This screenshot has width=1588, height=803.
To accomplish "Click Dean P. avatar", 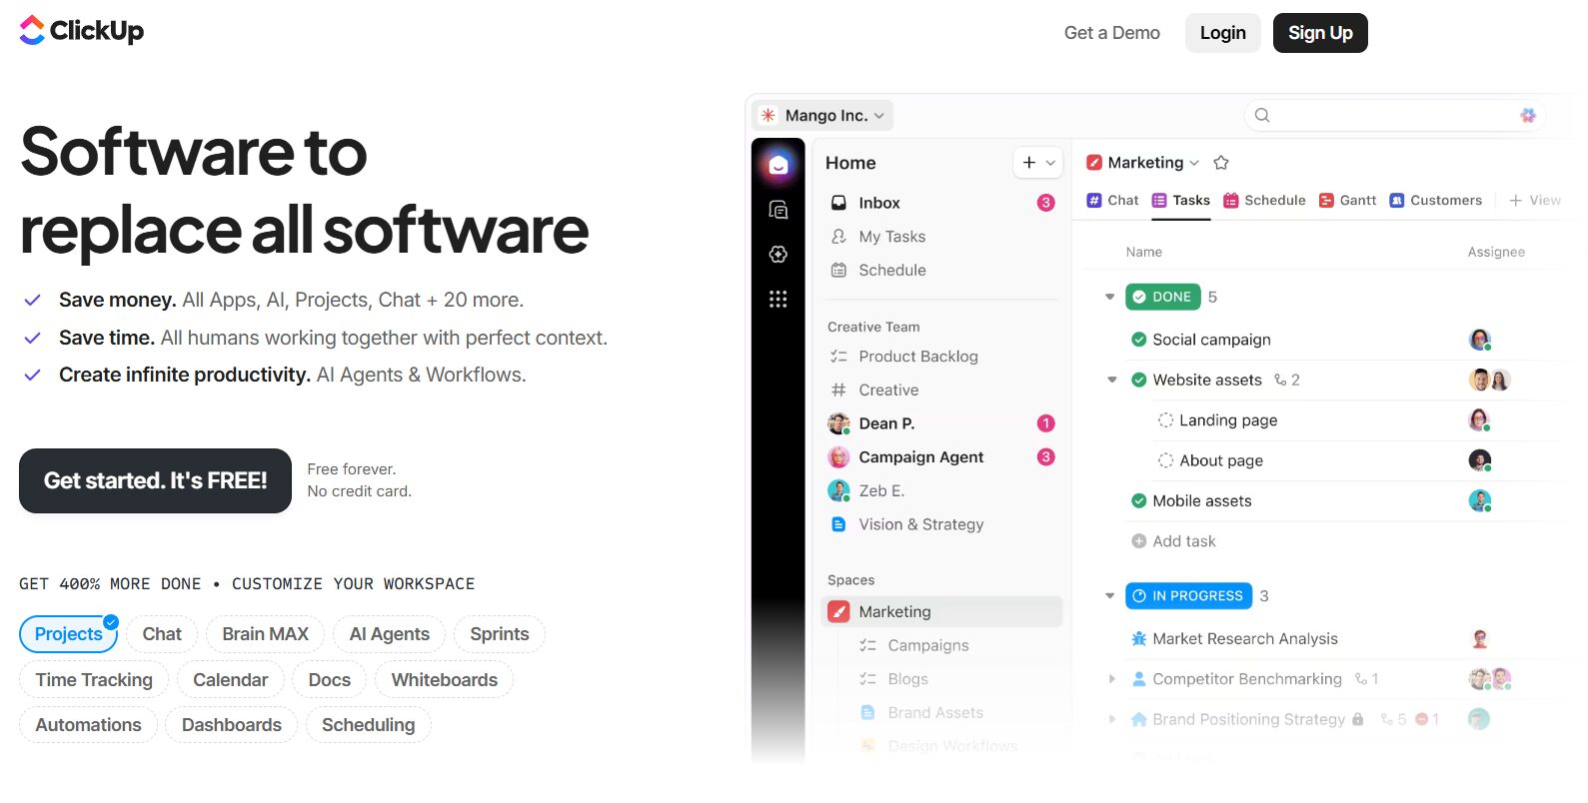I will pyautogui.click(x=839, y=423).
